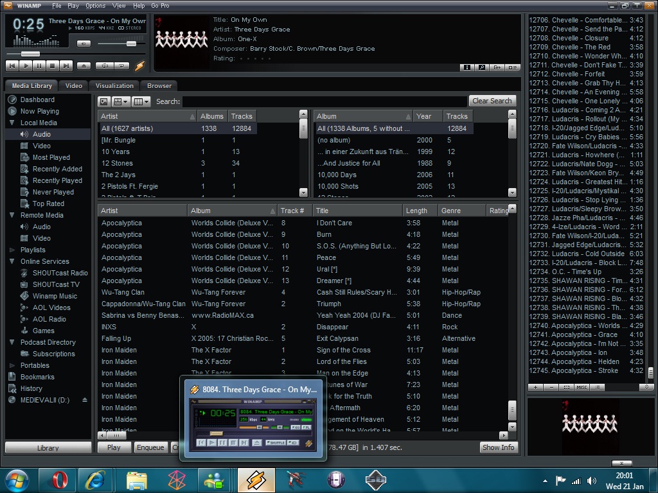Click the album art thumbnail below playlist
658x493 pixels.
coord(590,426)
